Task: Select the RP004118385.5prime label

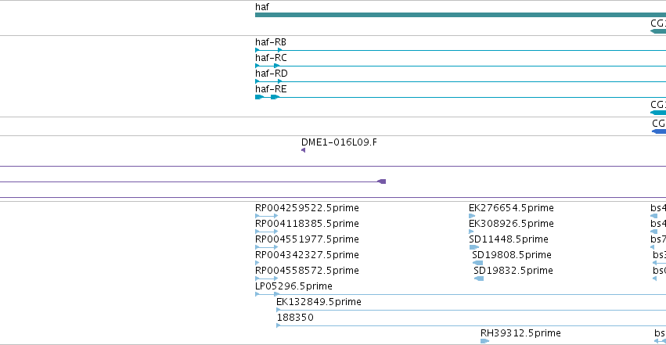Action: pos(307,223)
